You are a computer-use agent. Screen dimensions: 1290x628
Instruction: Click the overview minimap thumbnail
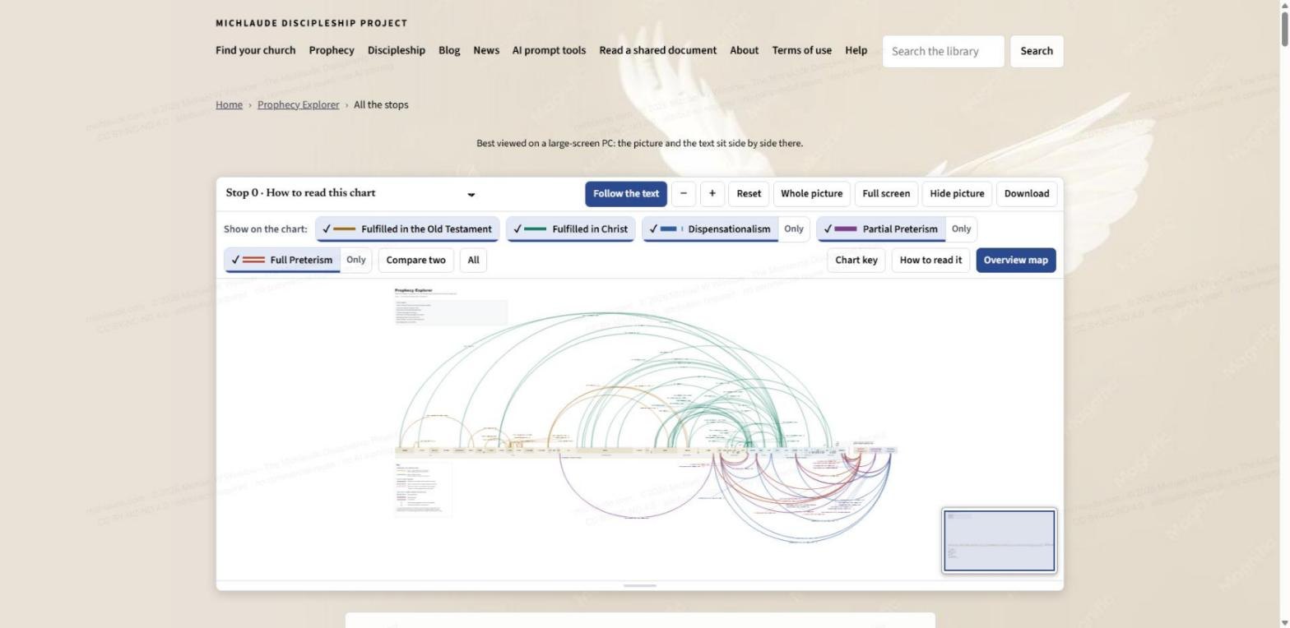tap(1000, 541)
